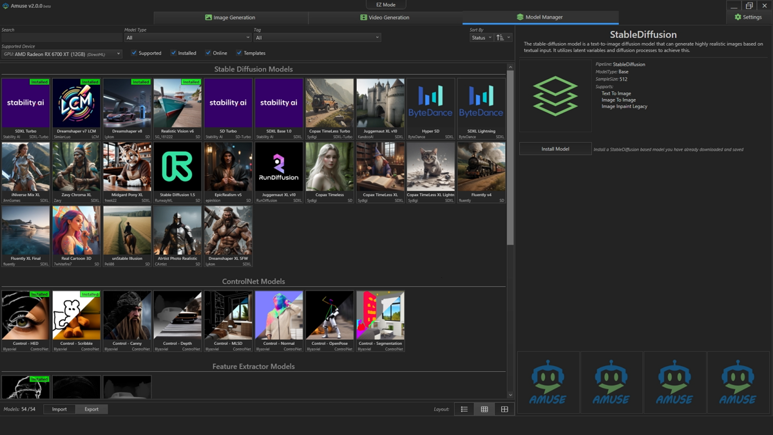773x435 pixels.
Task: Select the Hyper SD ByteDance model
Action: (x=430, y=104)
